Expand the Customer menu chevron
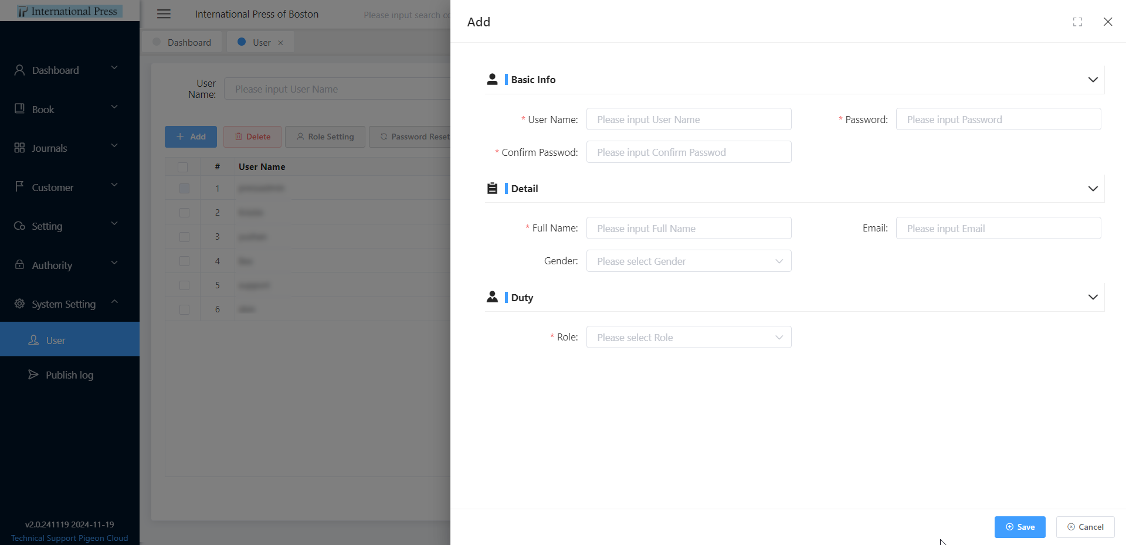The width and height of the screenshot is (1126, 545). pos(114,185)
